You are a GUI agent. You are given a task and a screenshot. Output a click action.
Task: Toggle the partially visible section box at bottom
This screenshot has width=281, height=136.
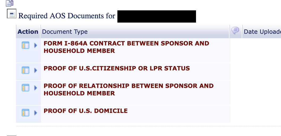point(12,136)
